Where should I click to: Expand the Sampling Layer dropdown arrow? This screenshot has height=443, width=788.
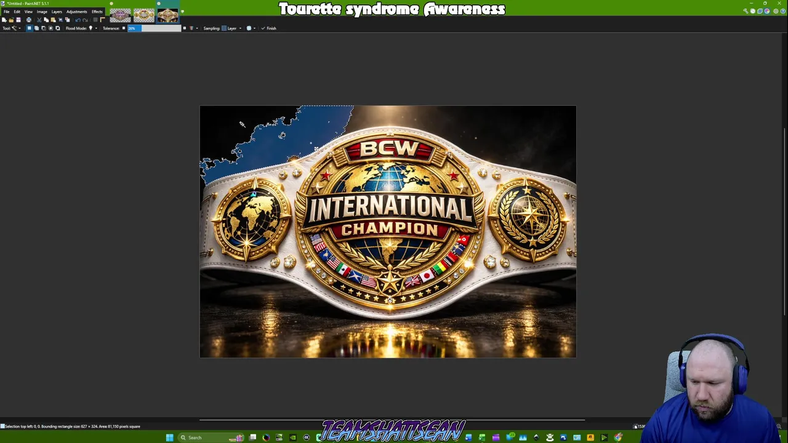[x=240, y=28]
